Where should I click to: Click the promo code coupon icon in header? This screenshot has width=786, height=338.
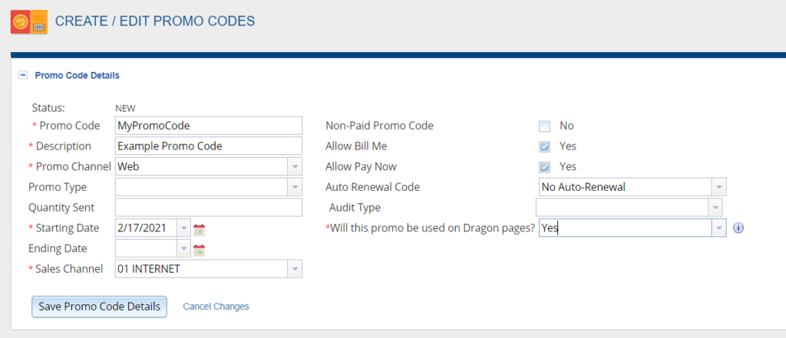click(28, 21)
